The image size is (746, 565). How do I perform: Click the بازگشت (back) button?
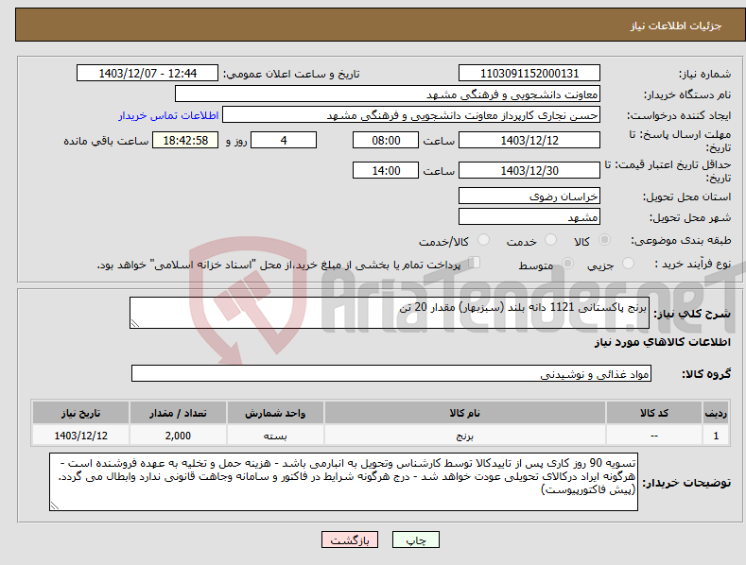point(350,539)
